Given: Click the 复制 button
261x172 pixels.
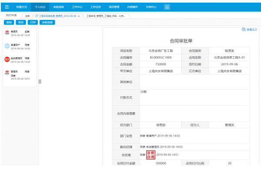Looking at the screenshot, I should [9, 22].
